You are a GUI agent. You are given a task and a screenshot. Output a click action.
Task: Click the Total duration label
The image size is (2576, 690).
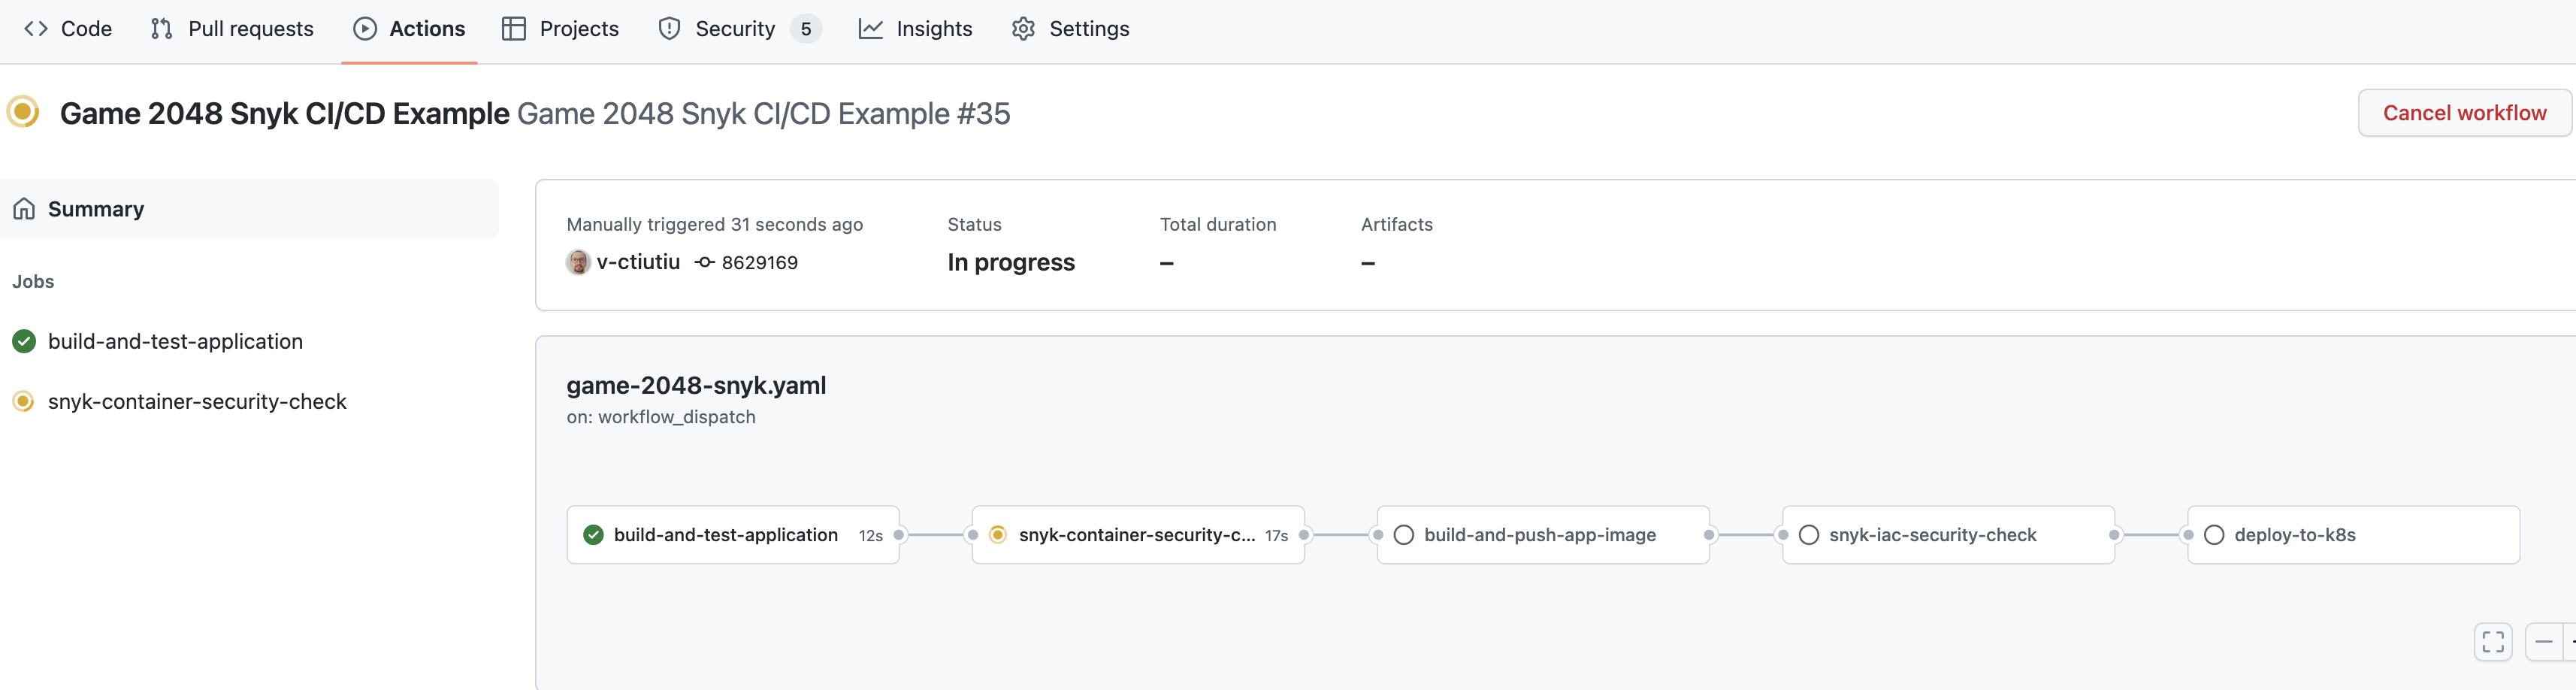coord(1218,225)
